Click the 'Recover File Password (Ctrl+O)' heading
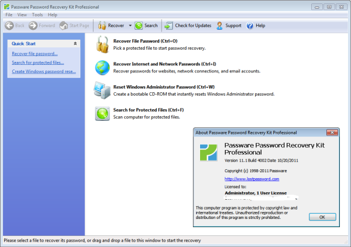351x247 pixels. pyautogui.click(x=145, y=41)
